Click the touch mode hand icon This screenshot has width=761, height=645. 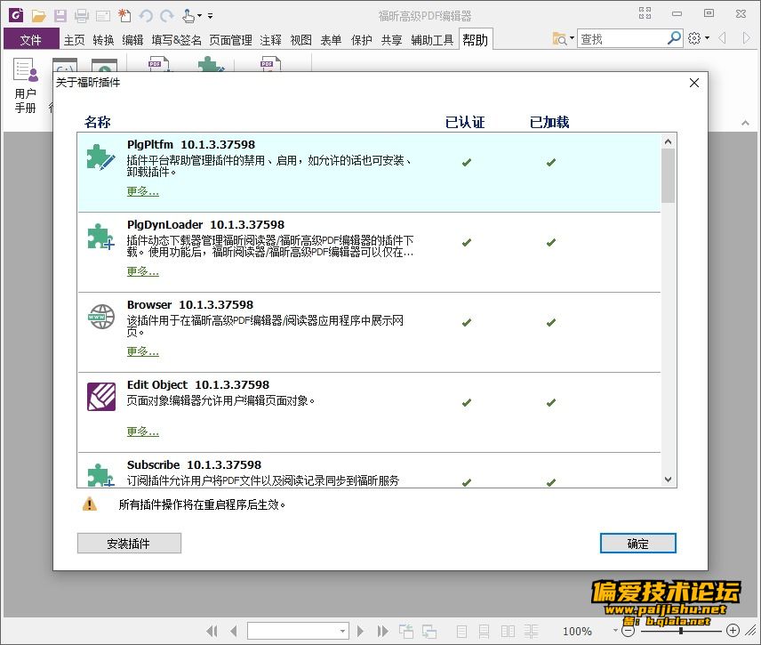point(188,16)
